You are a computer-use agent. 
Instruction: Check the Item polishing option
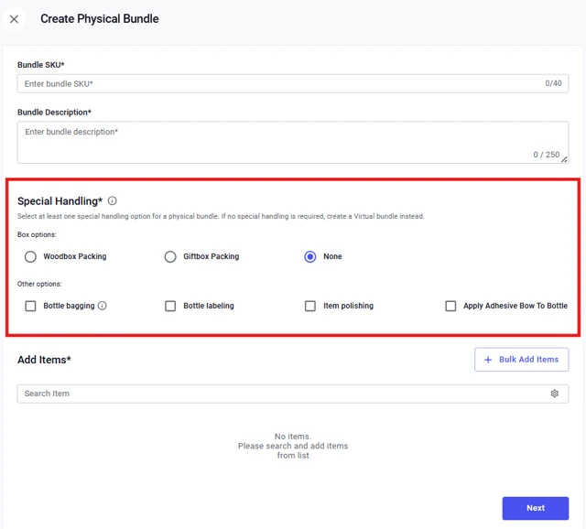310,306
